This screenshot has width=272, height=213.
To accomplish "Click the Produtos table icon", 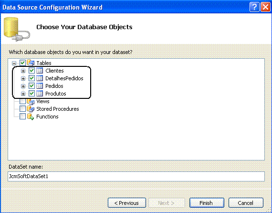I will 40,94.
